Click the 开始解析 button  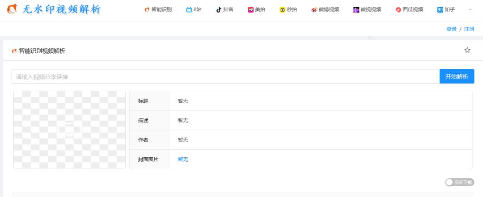(x=457, y=76)
